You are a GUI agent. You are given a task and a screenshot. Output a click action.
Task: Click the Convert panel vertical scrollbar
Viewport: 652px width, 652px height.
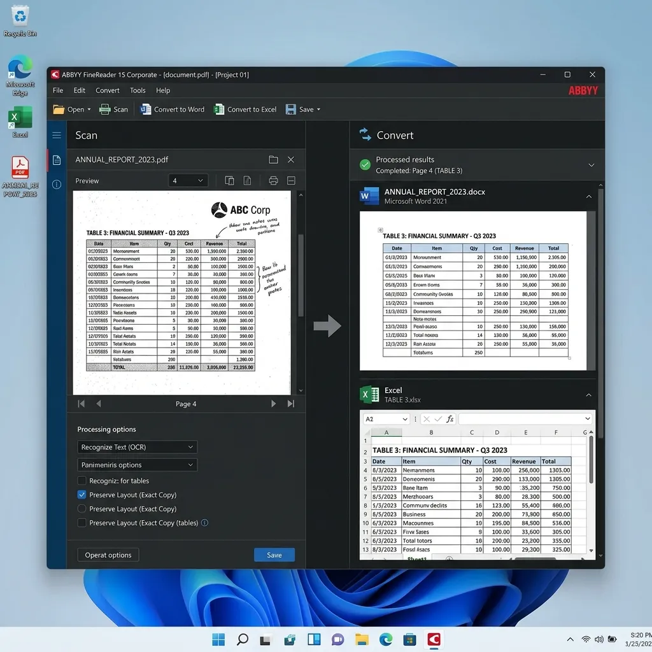coord(600,315)
